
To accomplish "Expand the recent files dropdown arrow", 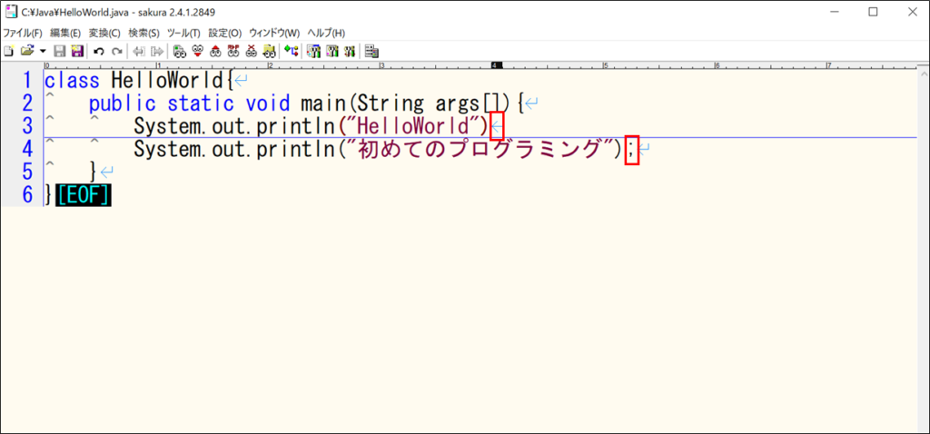I will point(43,52).
